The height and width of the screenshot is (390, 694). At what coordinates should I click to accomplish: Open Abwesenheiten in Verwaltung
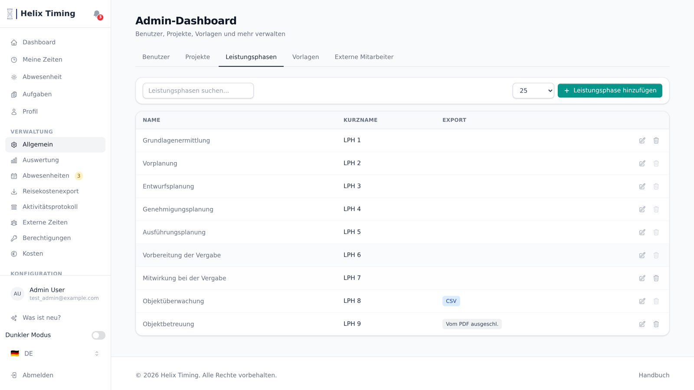tap(56, 176)
